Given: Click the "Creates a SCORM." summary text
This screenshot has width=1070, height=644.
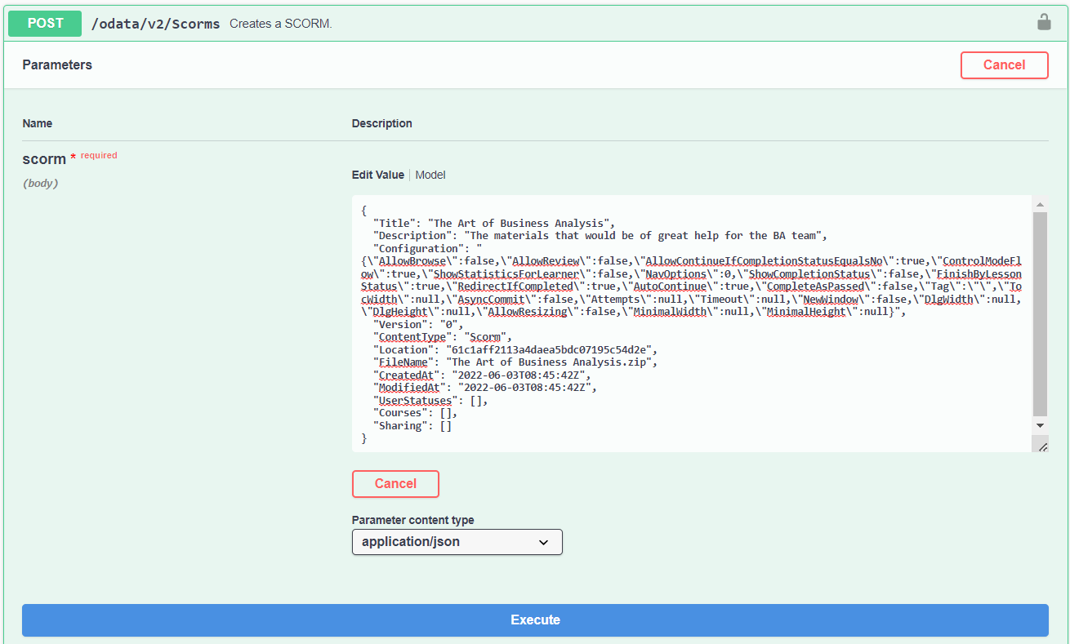Looking at the screenshot, I should coord(280,24).
